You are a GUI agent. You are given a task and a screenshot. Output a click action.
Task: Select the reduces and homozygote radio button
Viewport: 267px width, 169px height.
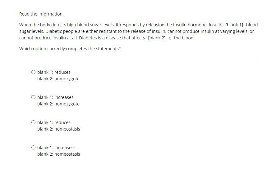pyautogui.click(x=33, y=72)
